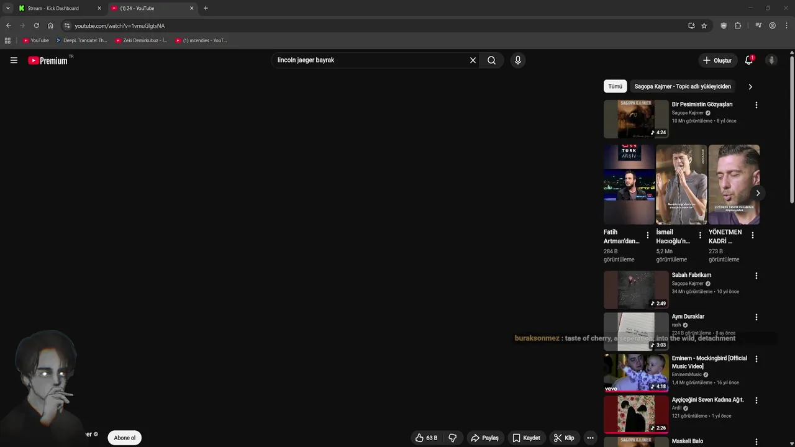795x447 pixels.
Task: Open options for Ayçiçeğini Seven Kadına Ağıt
Action: click(756, 400)
